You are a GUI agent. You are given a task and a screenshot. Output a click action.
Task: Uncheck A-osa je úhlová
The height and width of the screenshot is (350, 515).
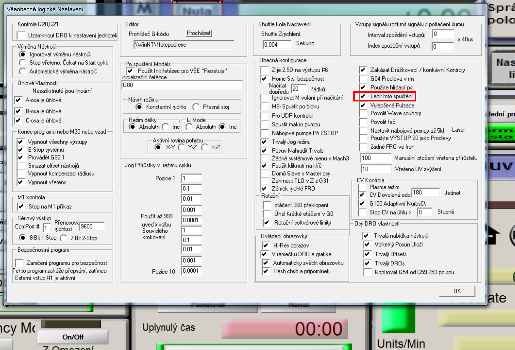18,100
